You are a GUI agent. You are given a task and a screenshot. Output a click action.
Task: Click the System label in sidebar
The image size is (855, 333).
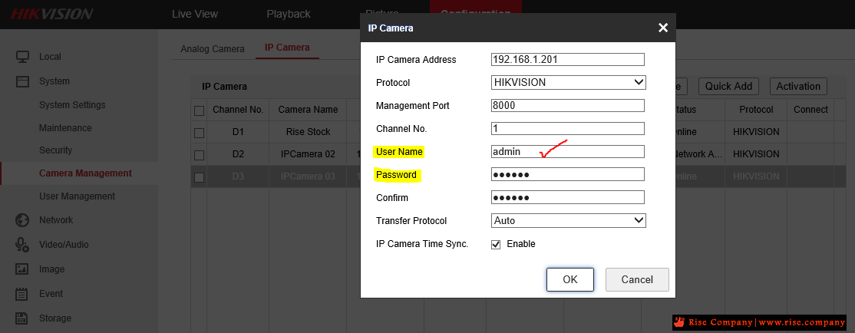54,81
